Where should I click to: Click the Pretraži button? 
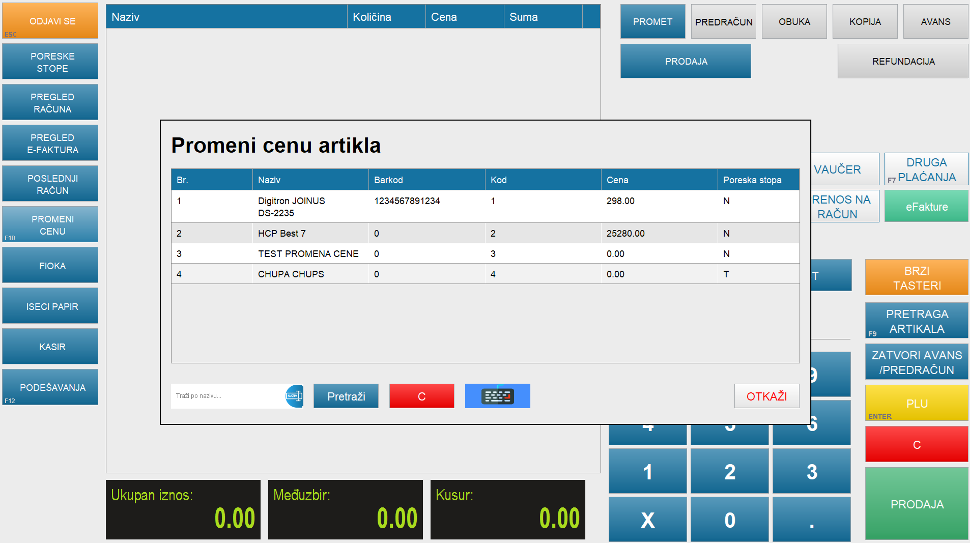click(x=346, y=396)
